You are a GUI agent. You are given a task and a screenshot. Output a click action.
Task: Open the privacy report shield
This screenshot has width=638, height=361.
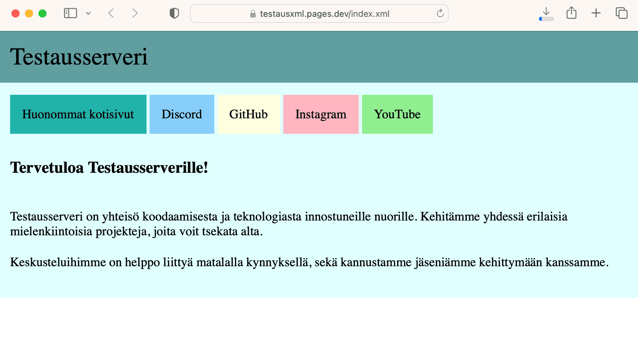(x=174, y=13)
